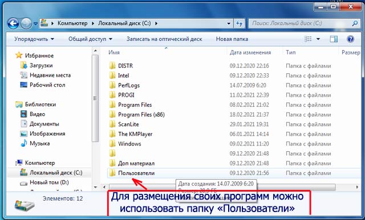
Task: Click the DISTR folder icon
Action: [112, 65]
